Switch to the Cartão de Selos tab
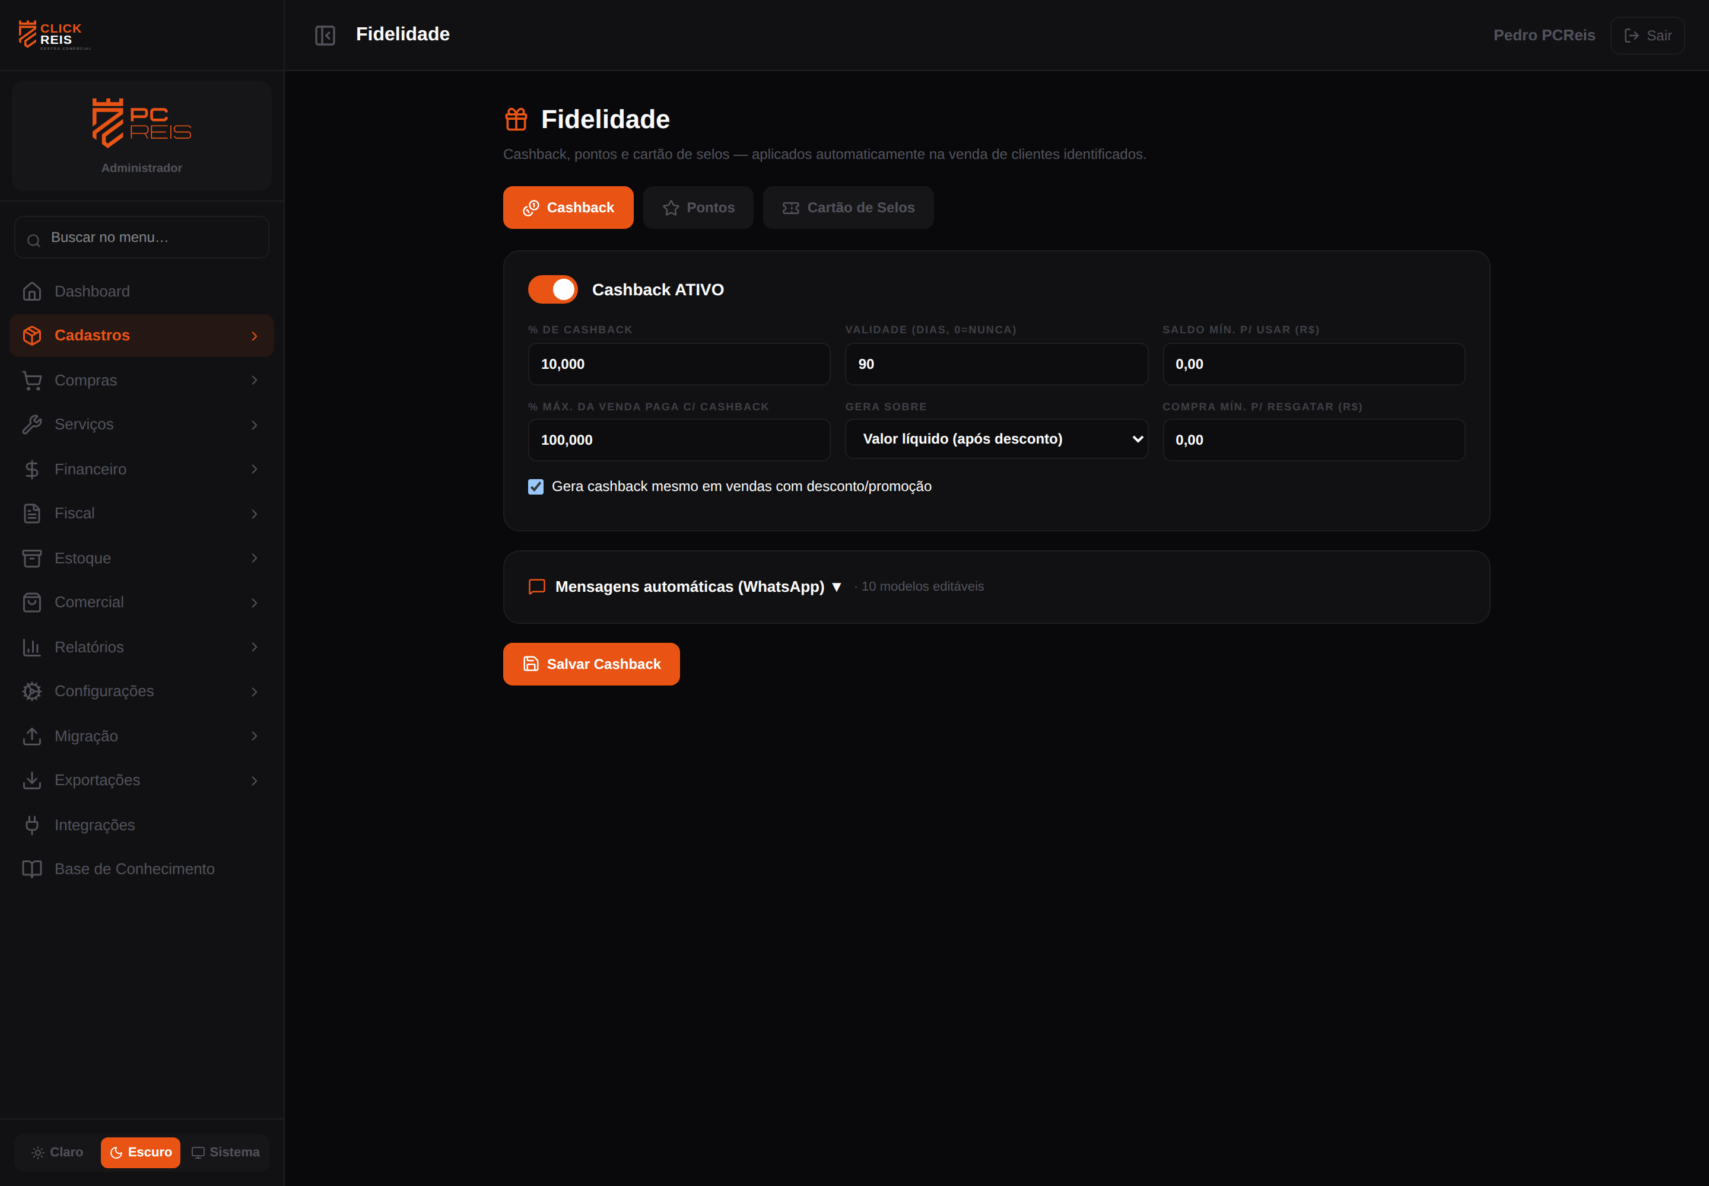The width and height of the screenshot is (1709, 1186). 848,208
